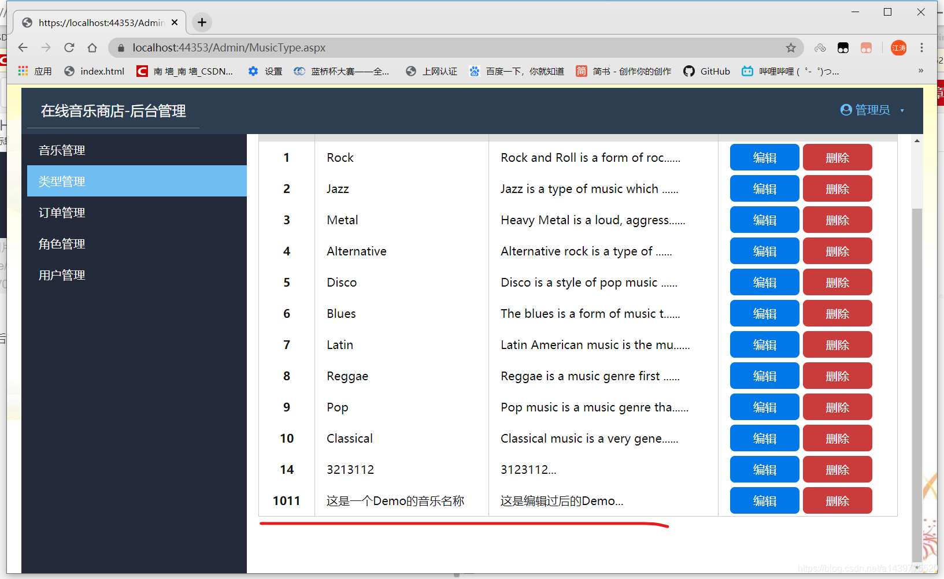Viewport: 944px width, 579px height.
Task: Delete the Reggae music type
Action: [838, 376]
